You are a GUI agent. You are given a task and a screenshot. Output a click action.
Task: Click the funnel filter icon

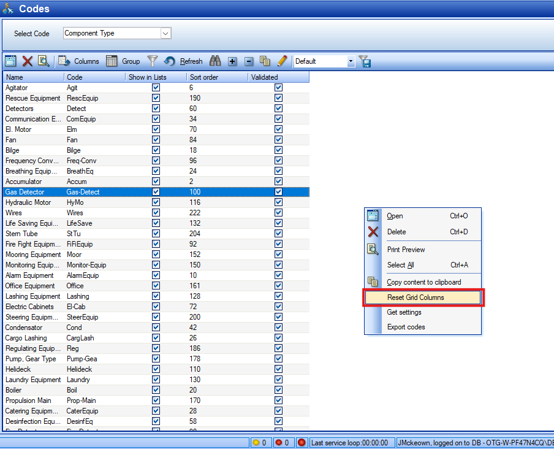click(151, 61)
